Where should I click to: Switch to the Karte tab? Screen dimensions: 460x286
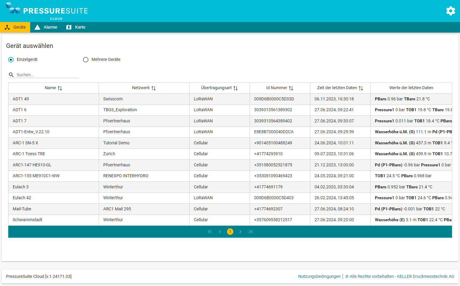[76, 27]
